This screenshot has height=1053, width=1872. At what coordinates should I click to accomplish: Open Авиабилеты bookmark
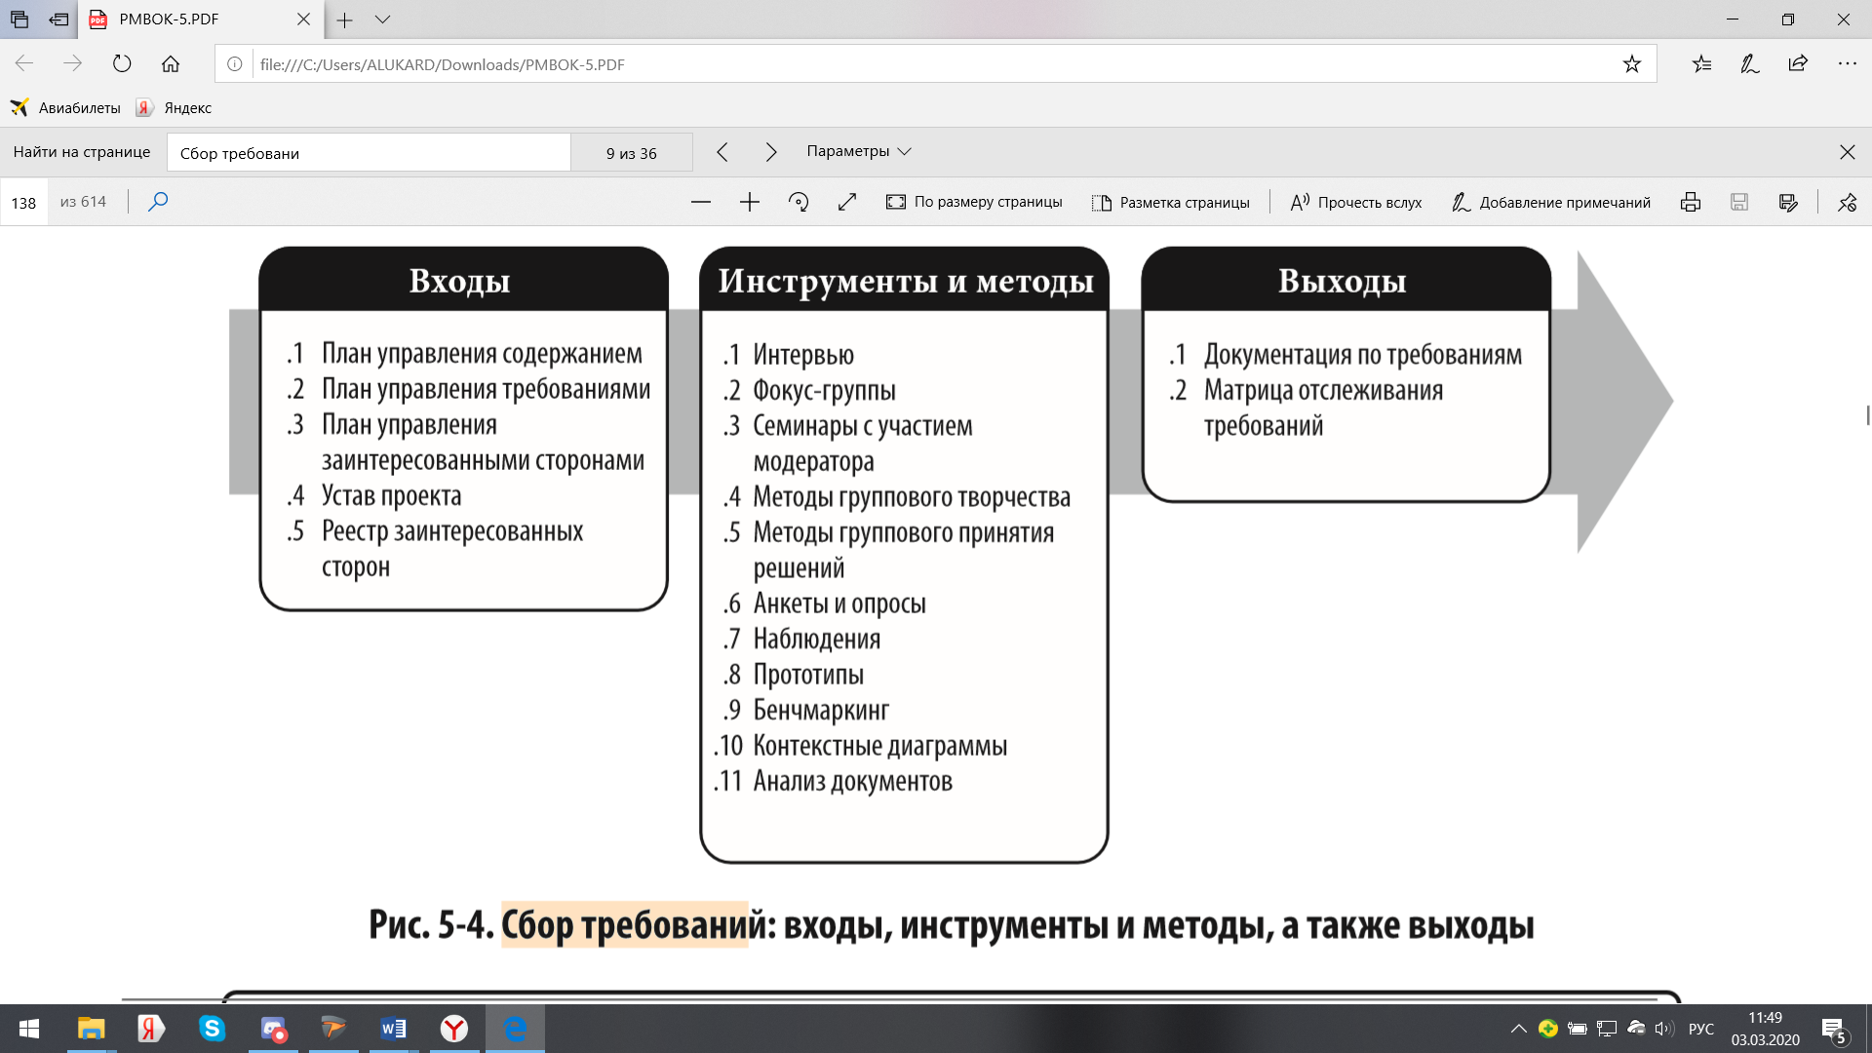click(x=65, y=108)
